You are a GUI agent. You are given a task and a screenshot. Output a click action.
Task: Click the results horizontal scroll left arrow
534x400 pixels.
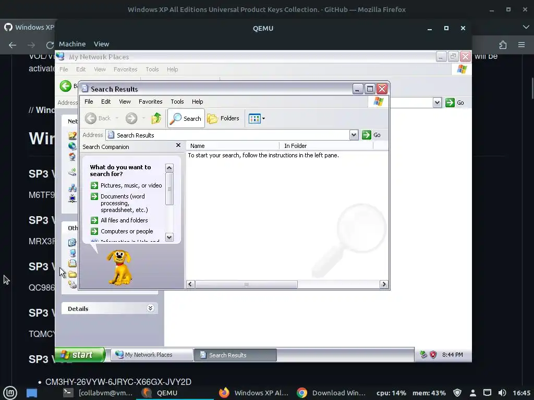click(191, 284)
